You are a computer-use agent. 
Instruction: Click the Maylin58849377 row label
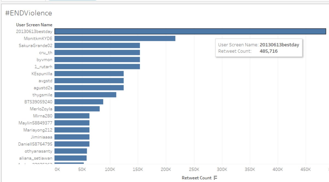35,123
